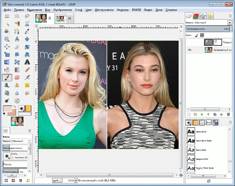The height and width of the screenshot is (186, 235).
Task: Select the Crop tool
Action: pyautogui.click(x=17, y=47)
